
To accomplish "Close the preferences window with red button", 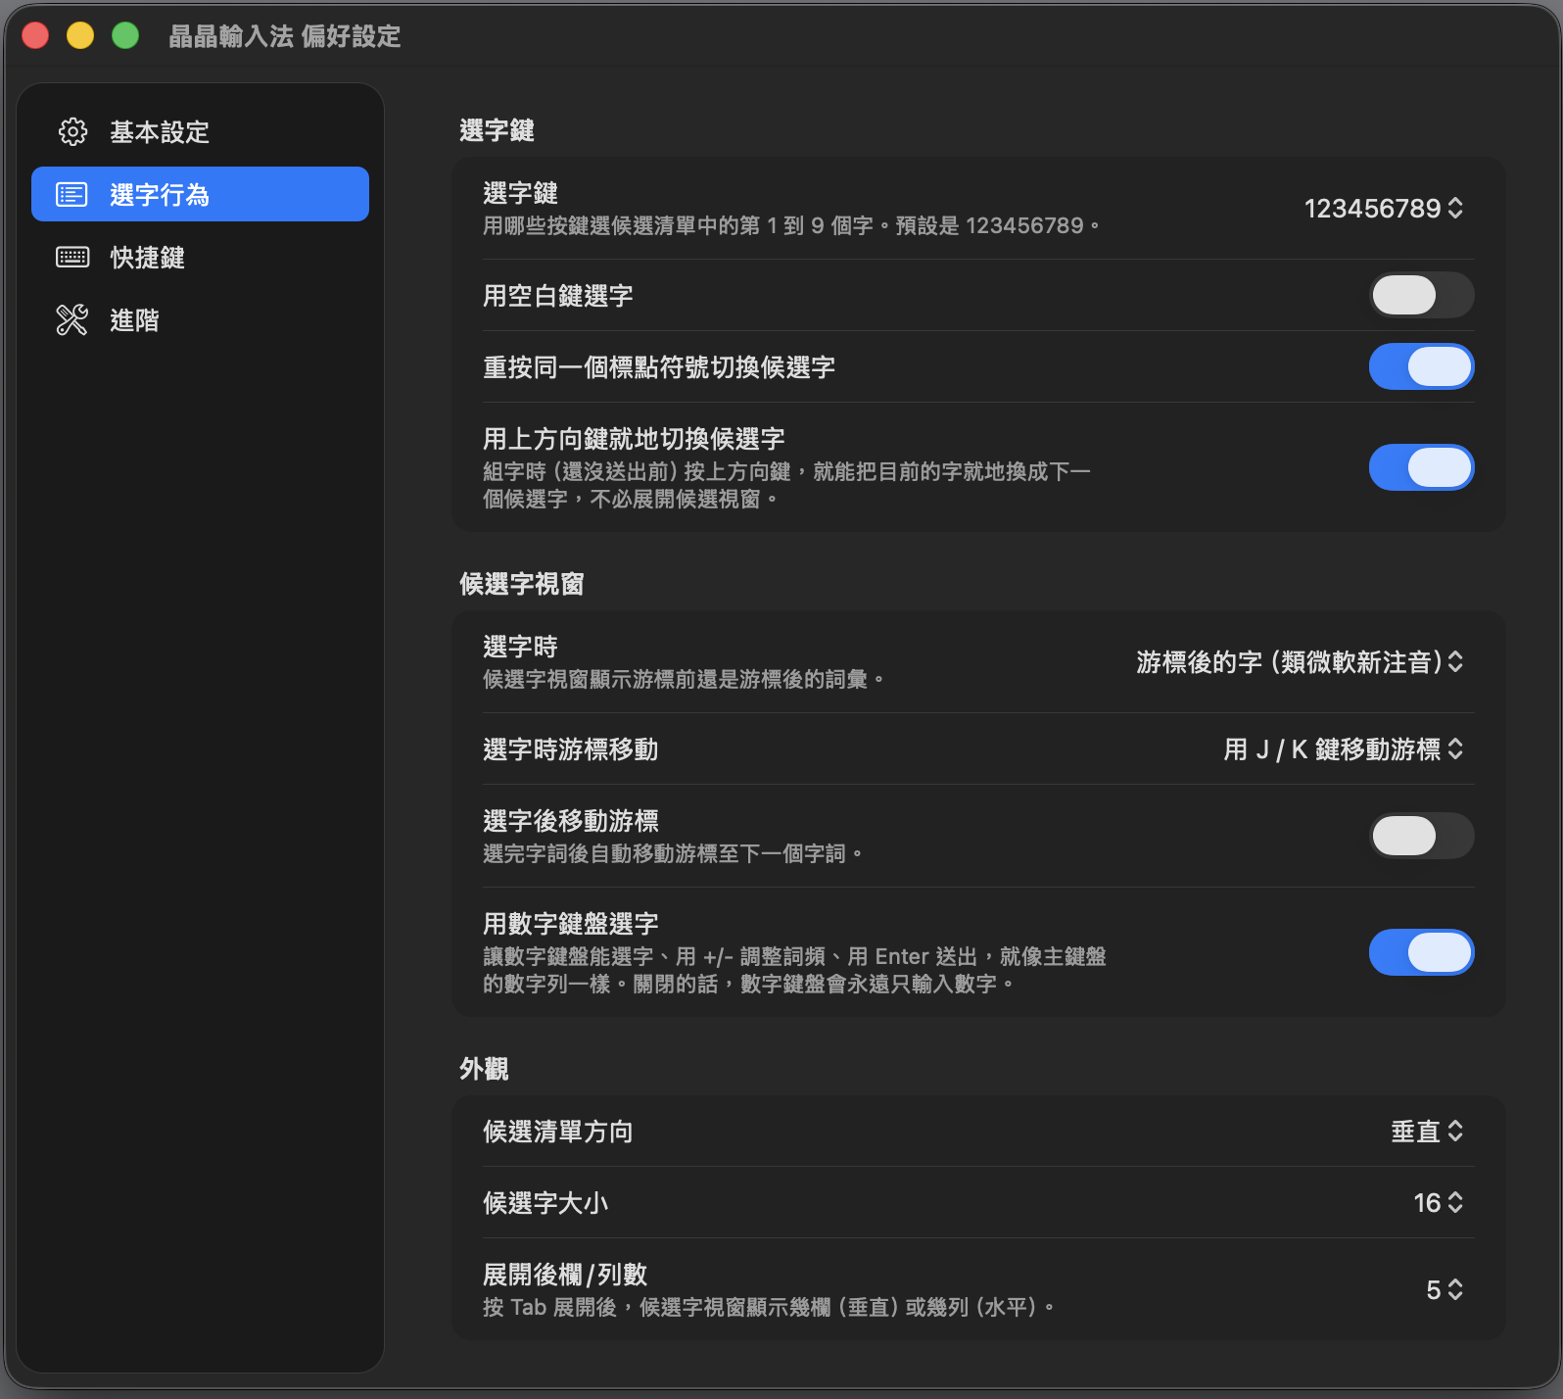I will [x=35, y=36].
